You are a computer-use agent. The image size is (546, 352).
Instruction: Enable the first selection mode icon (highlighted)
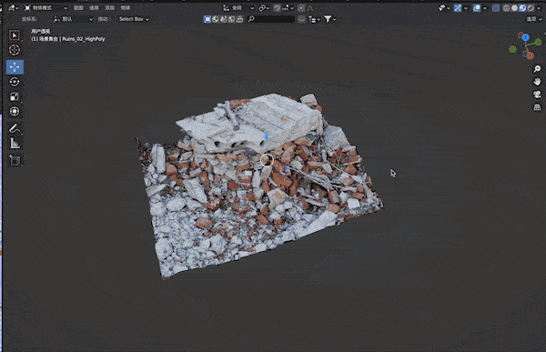coord(207,19)
